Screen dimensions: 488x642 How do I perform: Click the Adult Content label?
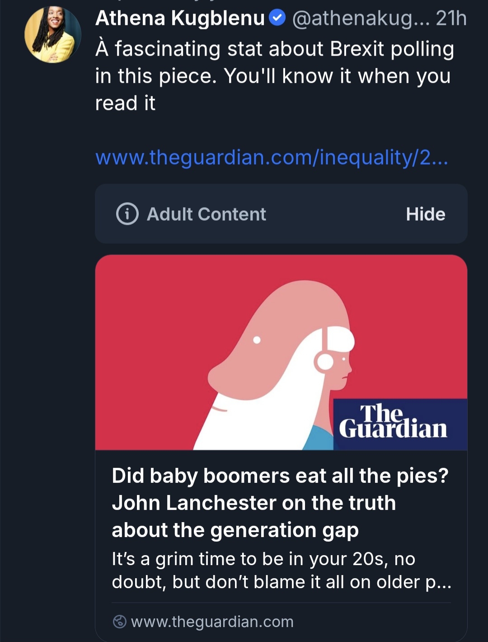tap(206, 214)
